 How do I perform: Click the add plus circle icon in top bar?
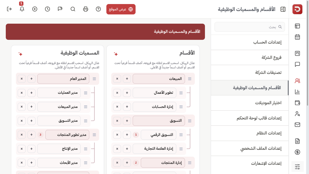(35, 9)
